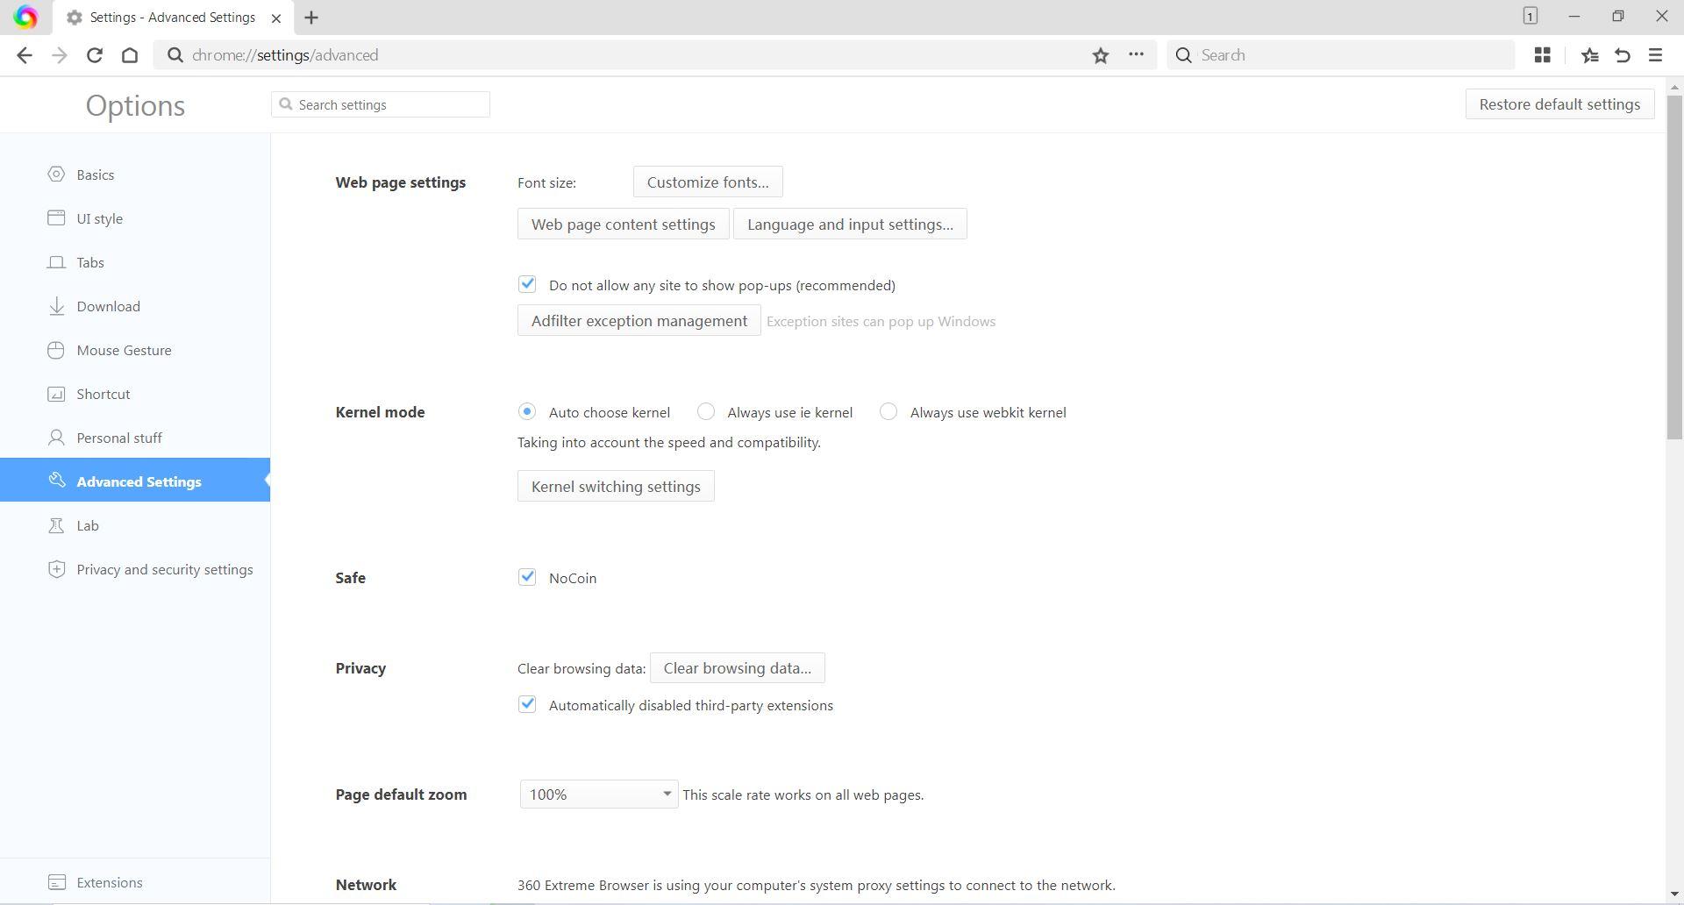The height and width of the screenshot is (905, 1684).
Task: Uncheck the pop-up blocking checkbox
Action: [x=527, y=284]
